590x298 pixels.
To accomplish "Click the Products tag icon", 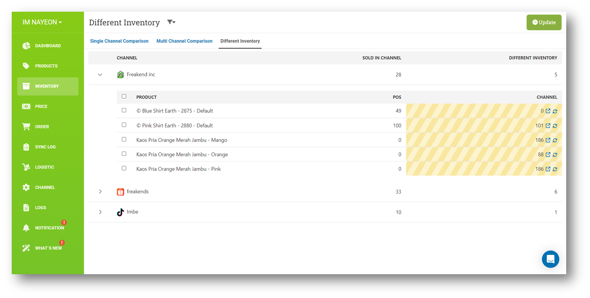I will pos(26,66).
